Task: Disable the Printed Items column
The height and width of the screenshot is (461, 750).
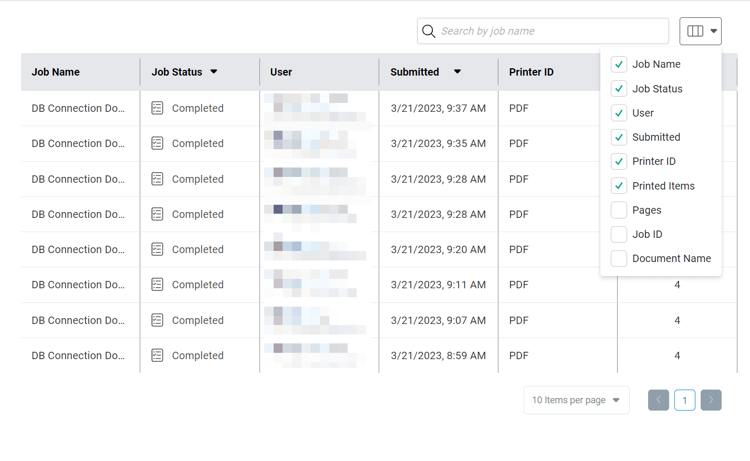Action: (x=619, y=185)
